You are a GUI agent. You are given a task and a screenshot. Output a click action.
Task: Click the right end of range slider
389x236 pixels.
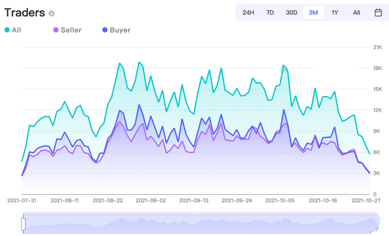tap(379, 222)
